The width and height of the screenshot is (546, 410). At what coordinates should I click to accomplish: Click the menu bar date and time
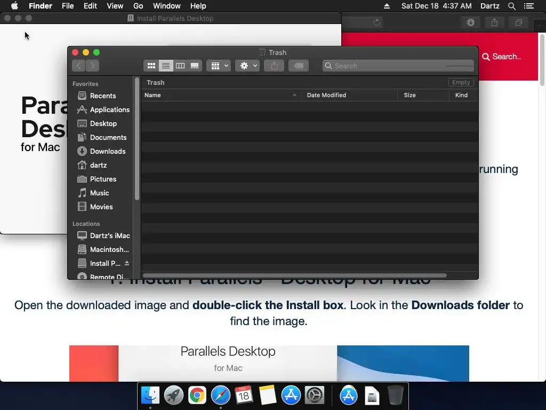click(436, 6)
